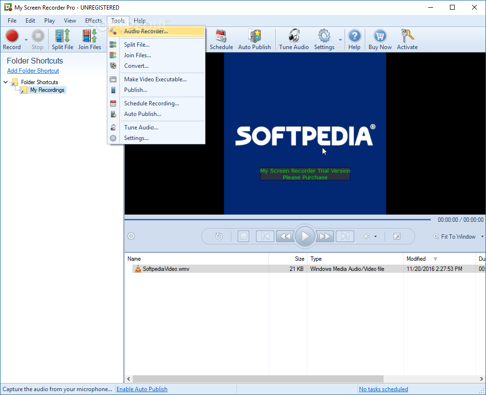This screenshot has height=395, width=486.
Task: Select Schedule Recording menu item
Action: pos(156,103)
